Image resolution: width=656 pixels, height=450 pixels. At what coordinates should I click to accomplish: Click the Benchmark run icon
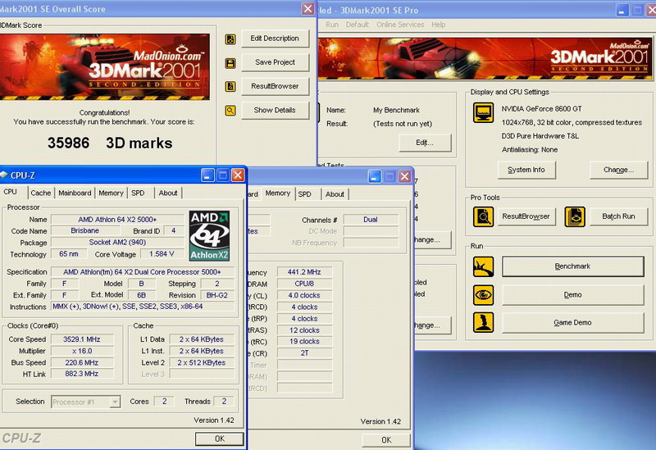483,267
